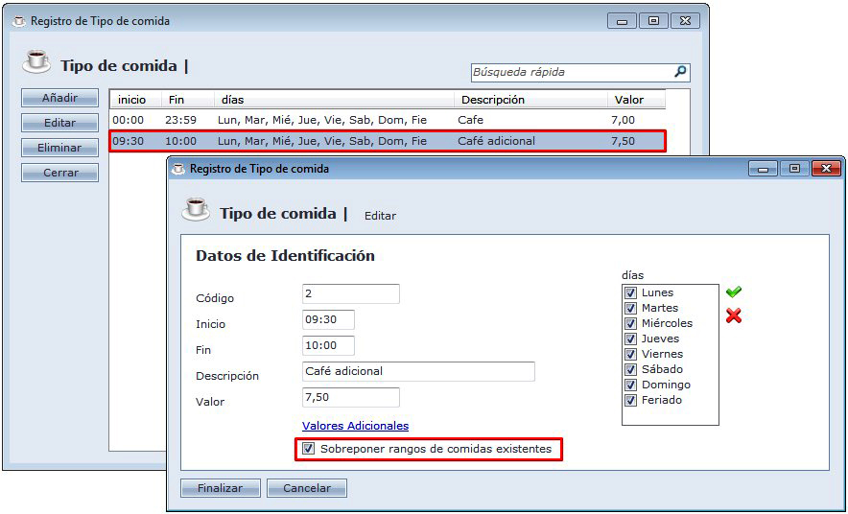The height and width of the screenshot is (514, 848).
Task: Open the Valores Adicionales link
Action: click(x=355, y=426)
